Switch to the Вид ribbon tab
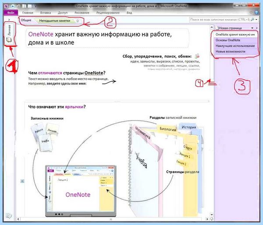The height and width of the screenshot is (225, 263). 129,13
